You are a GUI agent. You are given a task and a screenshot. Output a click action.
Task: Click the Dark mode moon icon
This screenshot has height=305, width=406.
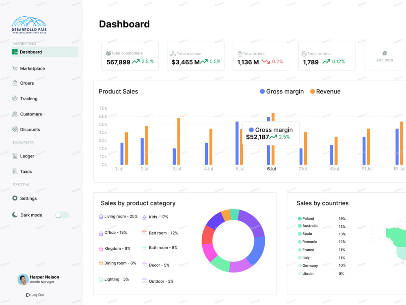15,215
